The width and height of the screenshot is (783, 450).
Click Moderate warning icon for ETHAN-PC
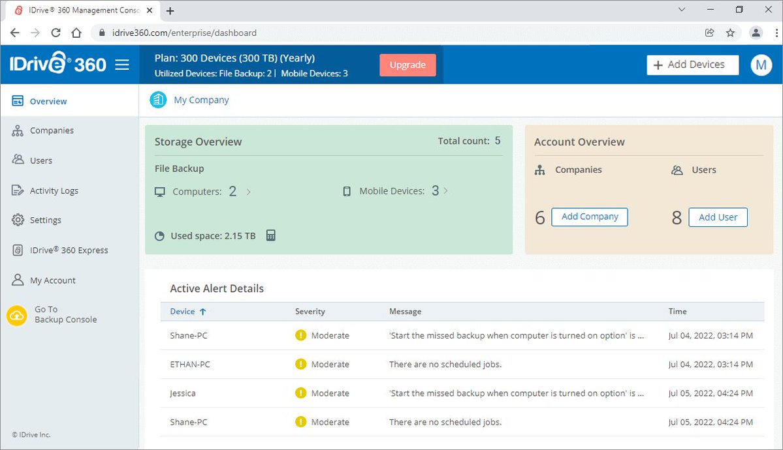point(300,364)
